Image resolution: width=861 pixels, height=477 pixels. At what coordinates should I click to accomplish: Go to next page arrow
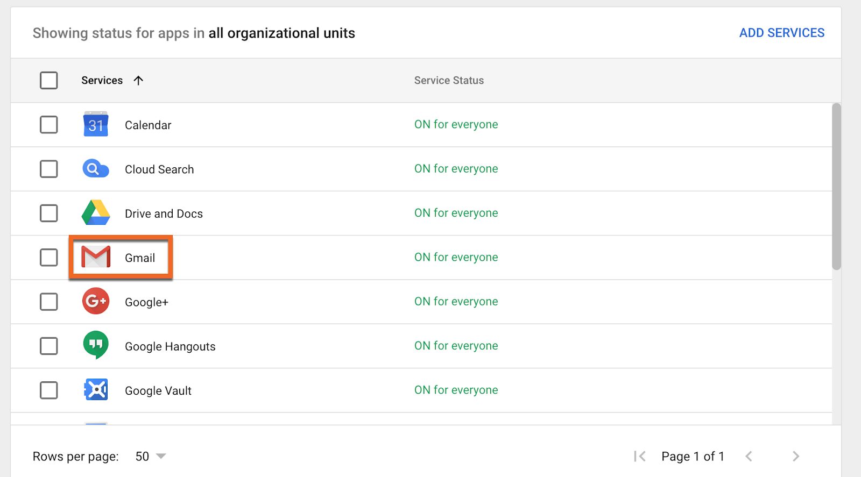[796, 457]
